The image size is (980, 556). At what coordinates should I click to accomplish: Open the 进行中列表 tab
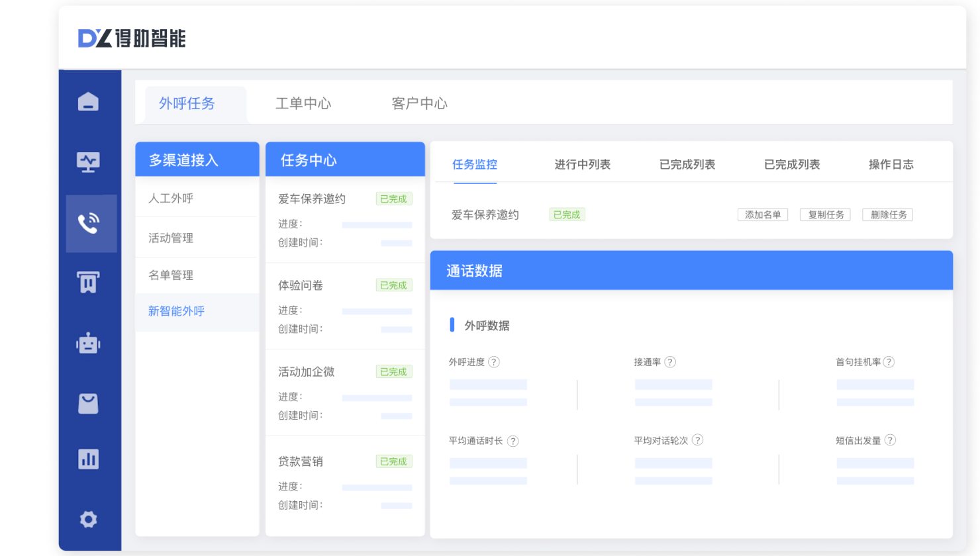583,164
